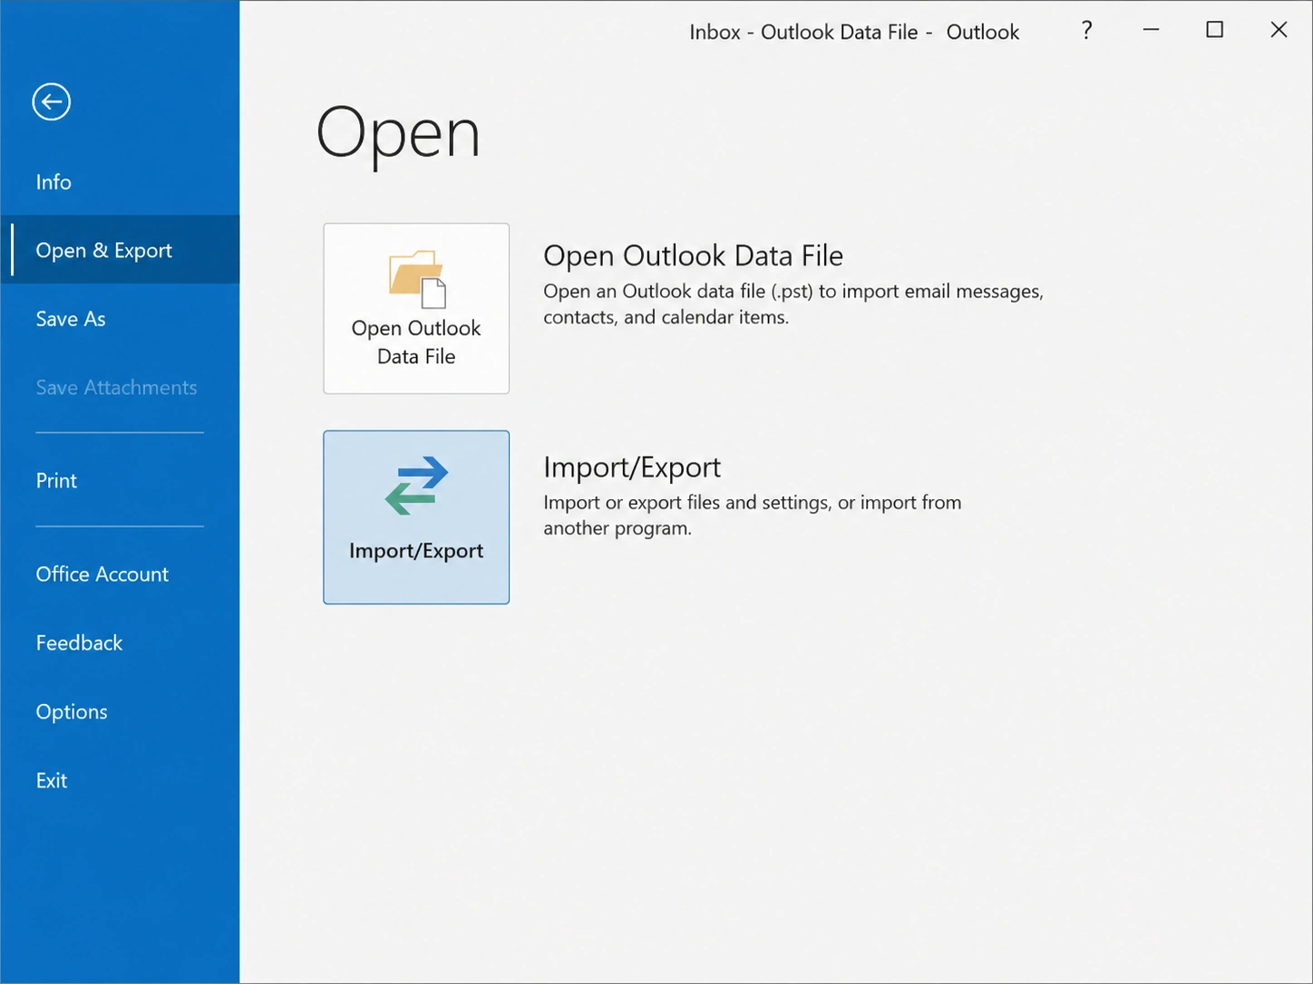The width and height of the screenshot is (1313, 984).
Task: Open the Help question mark icon
Action: (1086, 31)
